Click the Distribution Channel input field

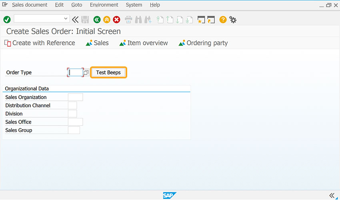click(x=72, y=106)
